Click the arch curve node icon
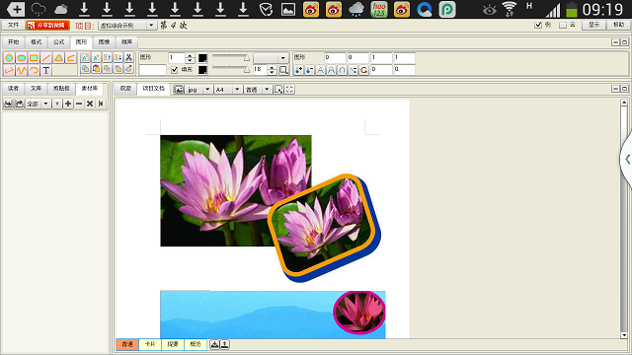The image size is (632, 355). [343, 70]
